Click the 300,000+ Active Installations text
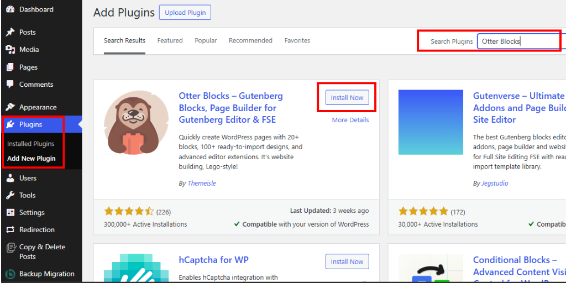The height and width of the screenshot is (283, 566). 145,224
